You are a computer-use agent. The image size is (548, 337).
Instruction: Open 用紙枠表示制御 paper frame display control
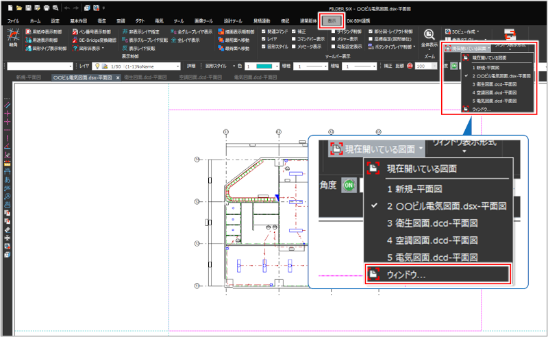pyautogui.click(x=44, y=32)
